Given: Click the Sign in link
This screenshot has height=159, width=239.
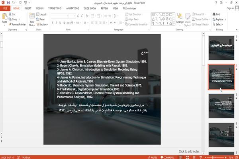Looking at the screenshot, I should (x=230, y=8).
